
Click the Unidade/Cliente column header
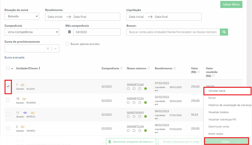(x=27, y=68)
